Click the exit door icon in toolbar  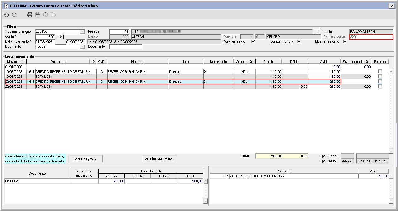tap(53, 15)
